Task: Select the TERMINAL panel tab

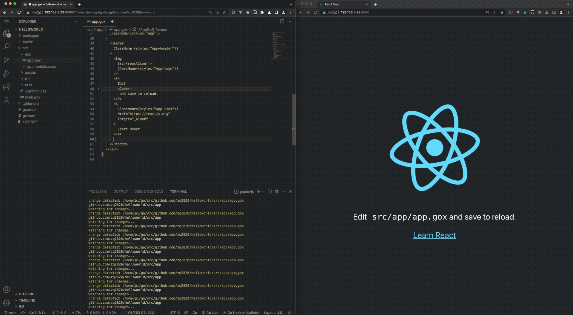Action: click(178, 192)
